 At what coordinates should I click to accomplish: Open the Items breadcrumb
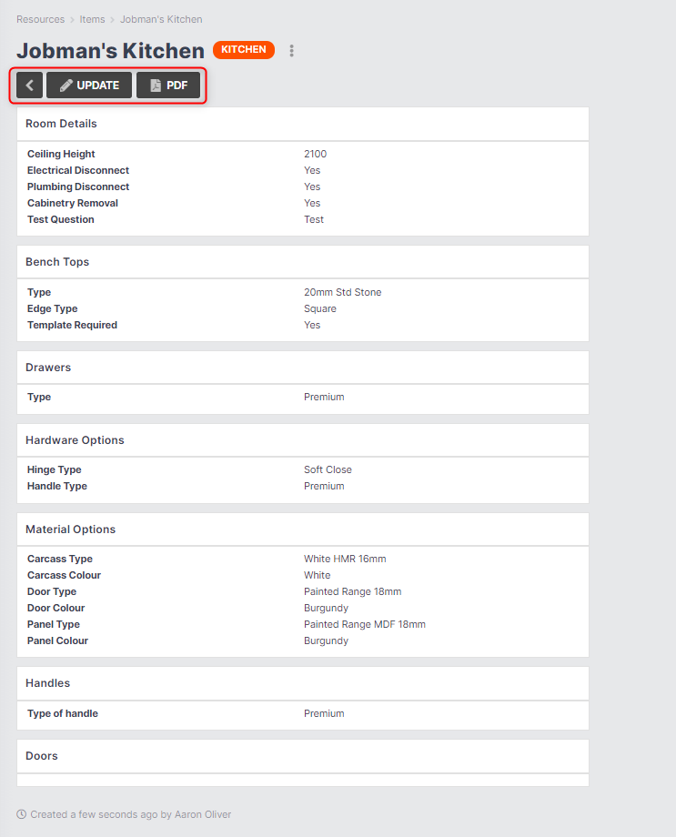(92, 18)
